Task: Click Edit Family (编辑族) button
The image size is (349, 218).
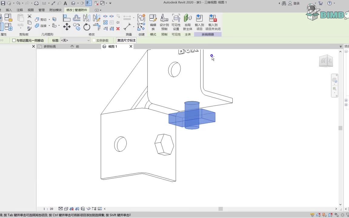Action: pos(153,22)
